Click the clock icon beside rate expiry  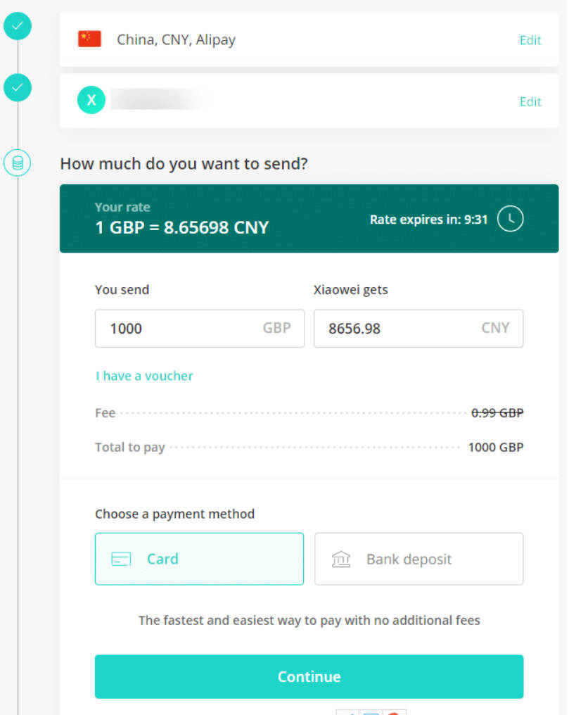tap(510, 219)
